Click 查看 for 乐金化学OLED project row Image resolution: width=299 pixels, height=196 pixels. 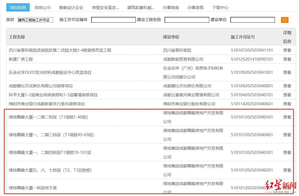[287, 73]
